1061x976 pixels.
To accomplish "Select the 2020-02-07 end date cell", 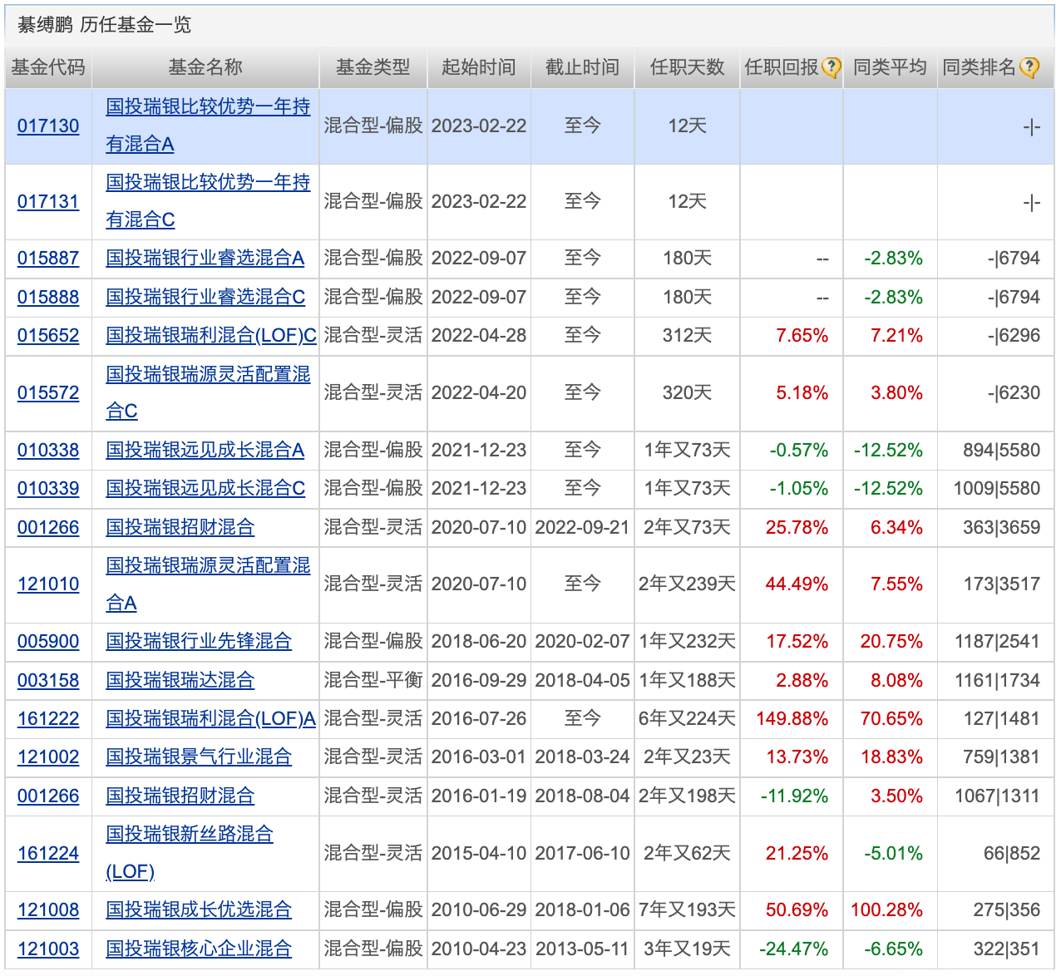I will click(582, 642).
